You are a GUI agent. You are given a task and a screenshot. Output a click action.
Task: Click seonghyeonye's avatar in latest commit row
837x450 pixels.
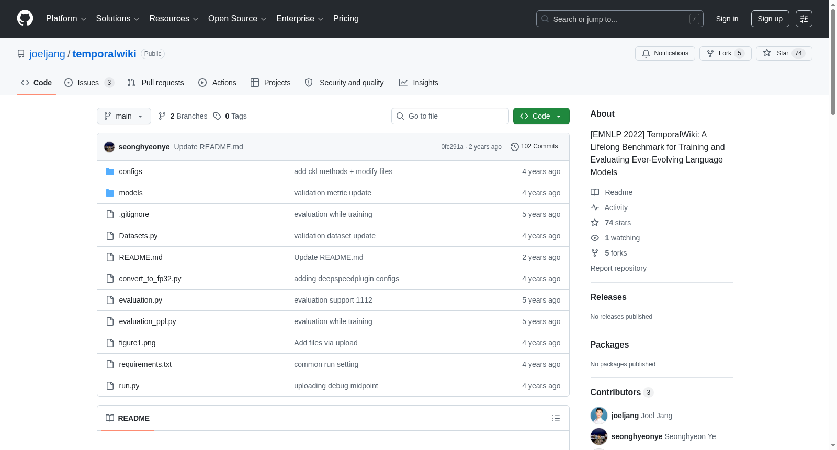(109, 147)
